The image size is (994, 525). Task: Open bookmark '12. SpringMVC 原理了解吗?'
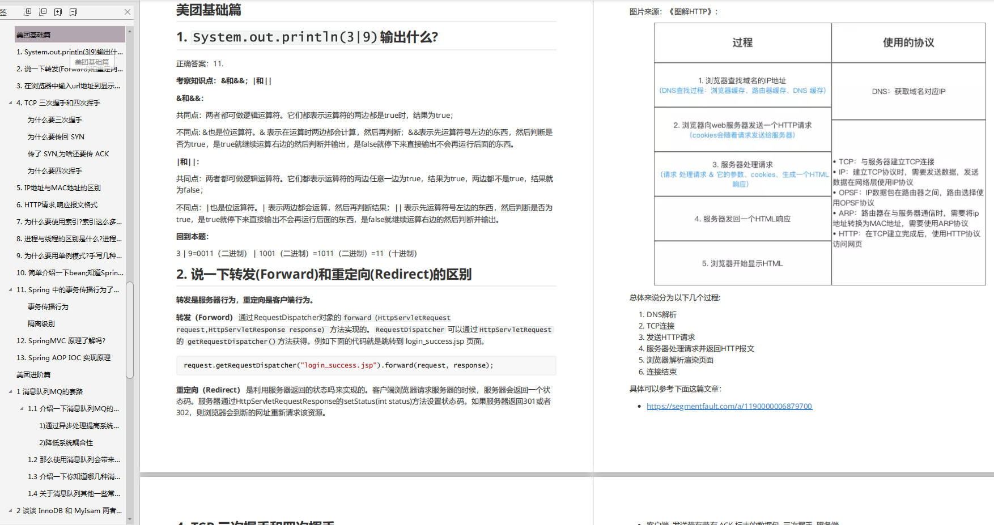pyautogui.click(x=61, y=341)
